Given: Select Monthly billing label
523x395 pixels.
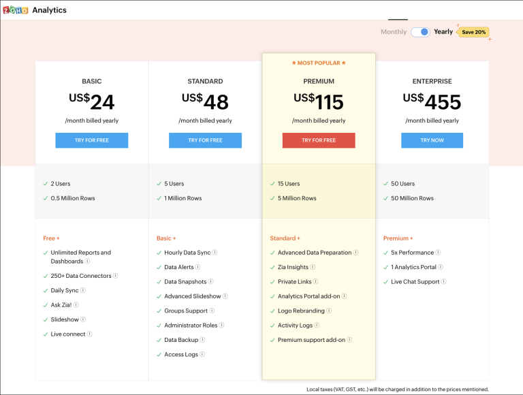Looking at the screenshot, I should (x=394, y=32).
